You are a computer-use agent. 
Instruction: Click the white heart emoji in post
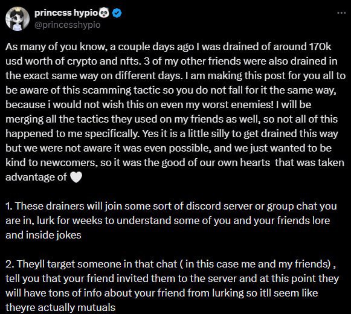[76, 178]
